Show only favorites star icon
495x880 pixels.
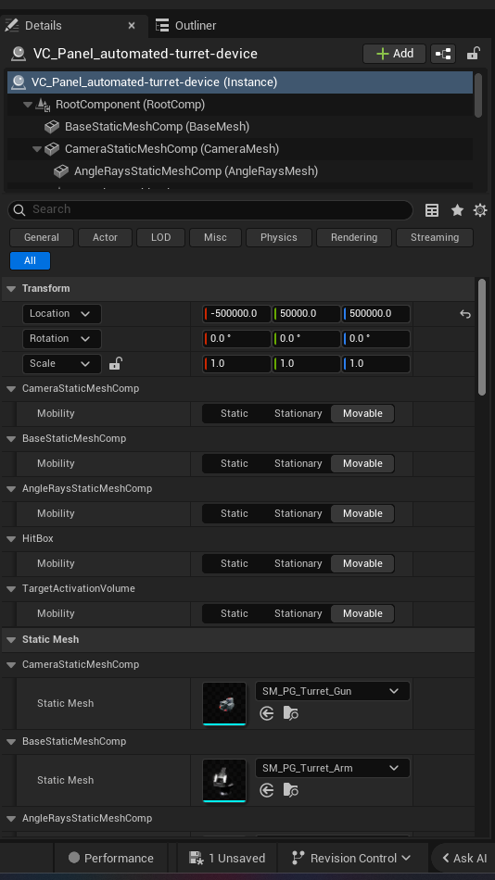[x=457, y=210]
